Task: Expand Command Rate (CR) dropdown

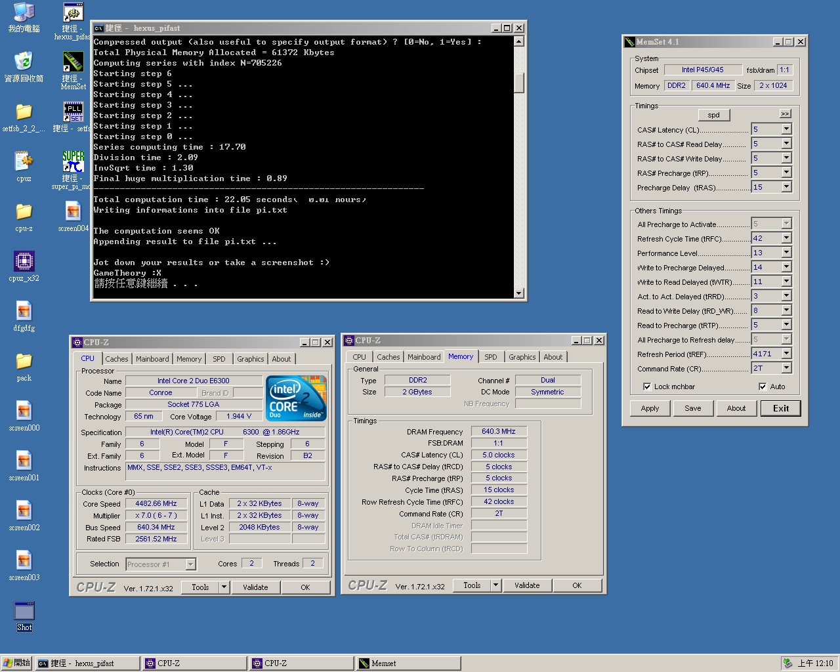Action: click(786, 368)
